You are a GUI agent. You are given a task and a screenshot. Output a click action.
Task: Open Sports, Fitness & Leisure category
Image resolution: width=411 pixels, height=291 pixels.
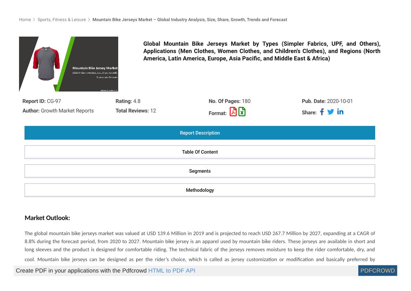(61, 20)
